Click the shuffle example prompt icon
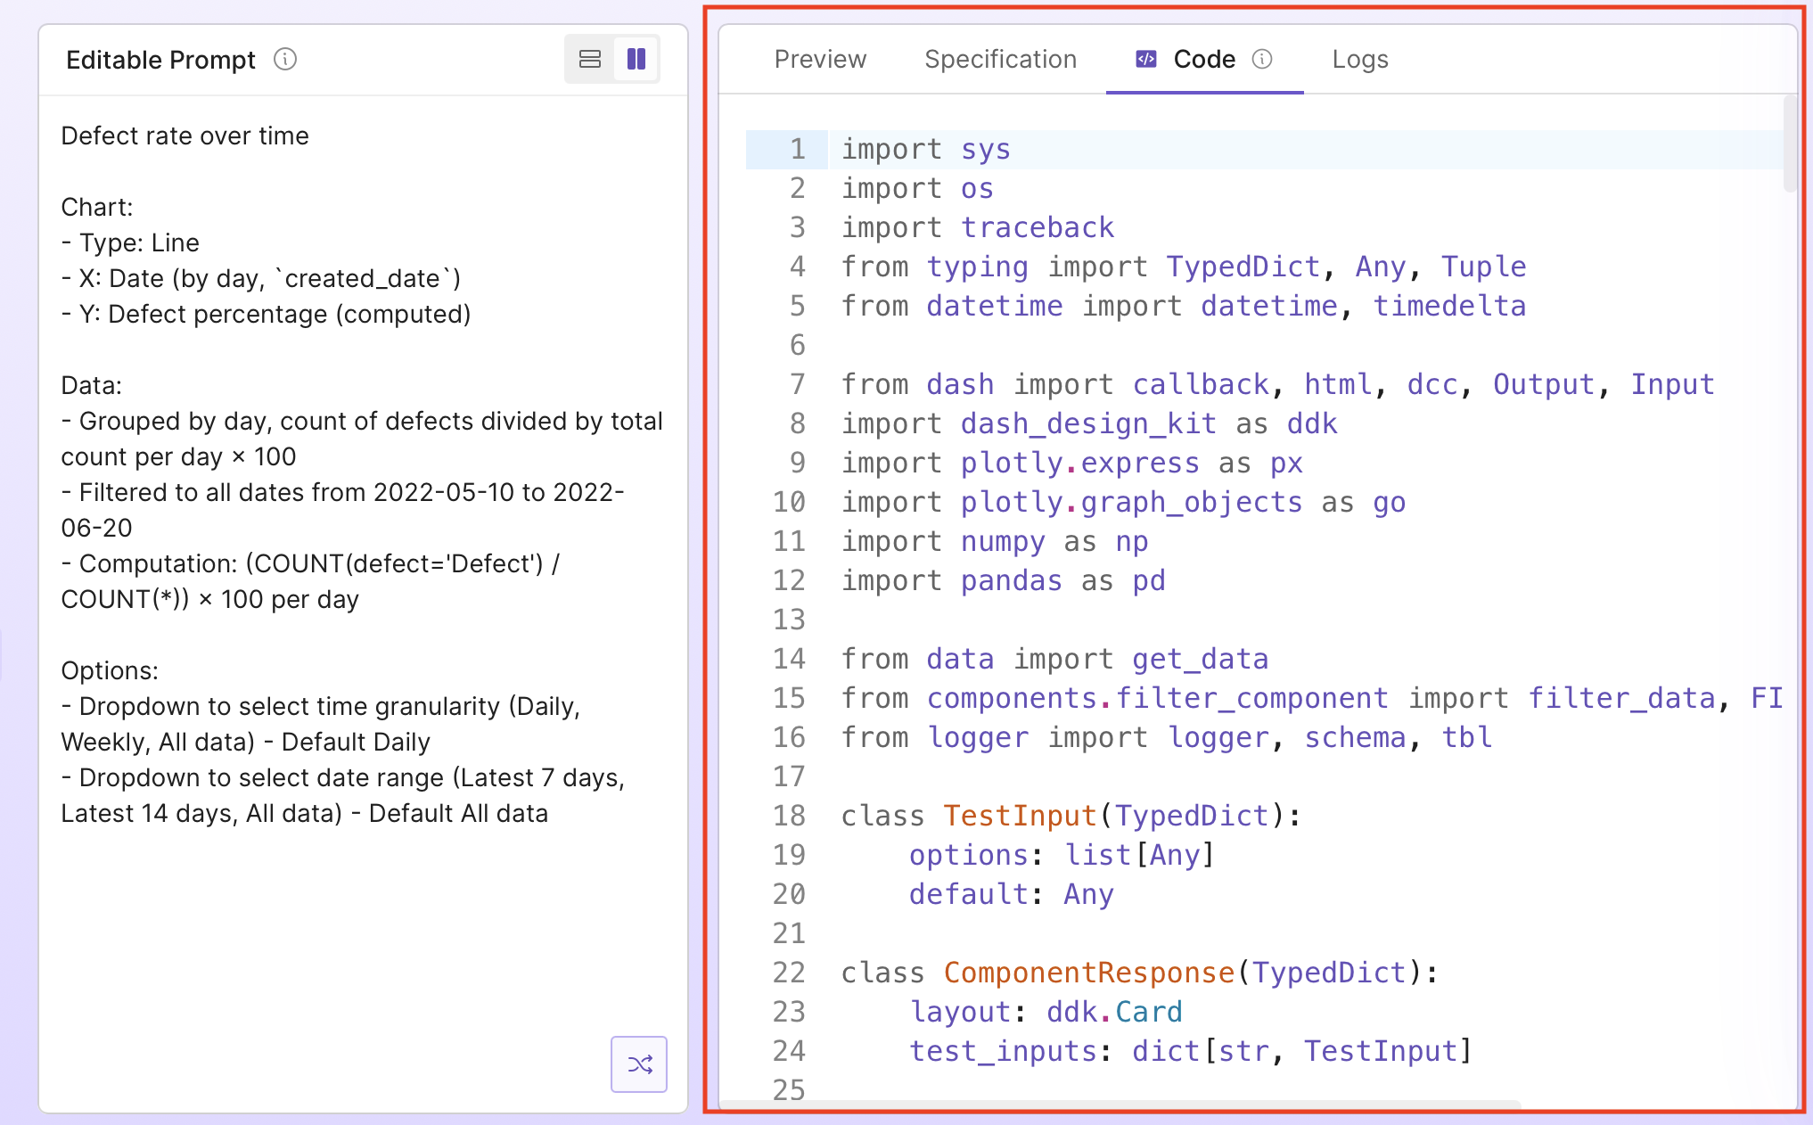Viewport: 1813px width, 1125px height. (x=639, y=1064)
